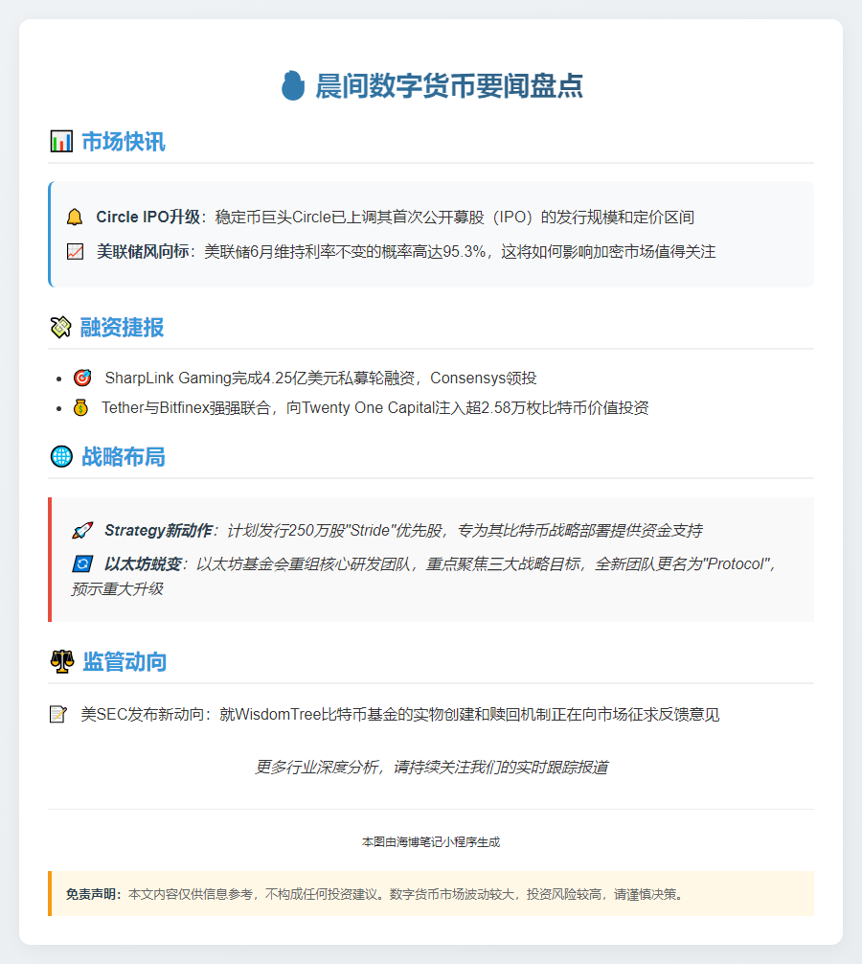Click the bold label Circle IPO升级
862x964 pixels.
click(x=148, y=217)
